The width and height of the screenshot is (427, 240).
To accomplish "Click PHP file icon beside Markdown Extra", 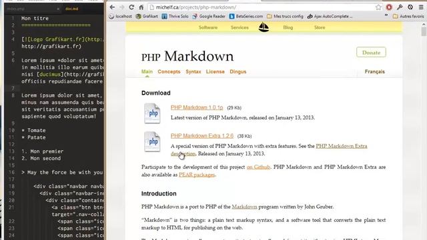I will 152,142.
